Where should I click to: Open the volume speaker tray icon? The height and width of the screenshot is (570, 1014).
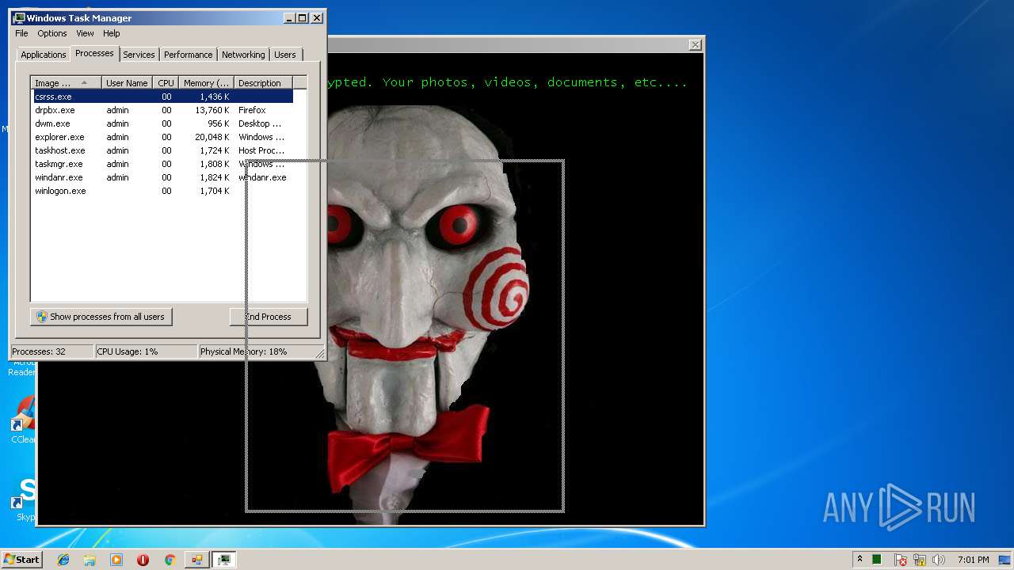(x=939, y=560)
